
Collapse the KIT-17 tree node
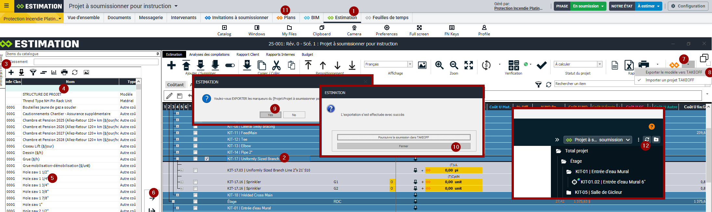(x=177, y=159)
